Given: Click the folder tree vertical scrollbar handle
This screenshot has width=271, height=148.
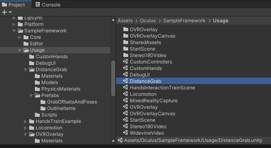Looking at the screenshot, I should pos(113,78).
